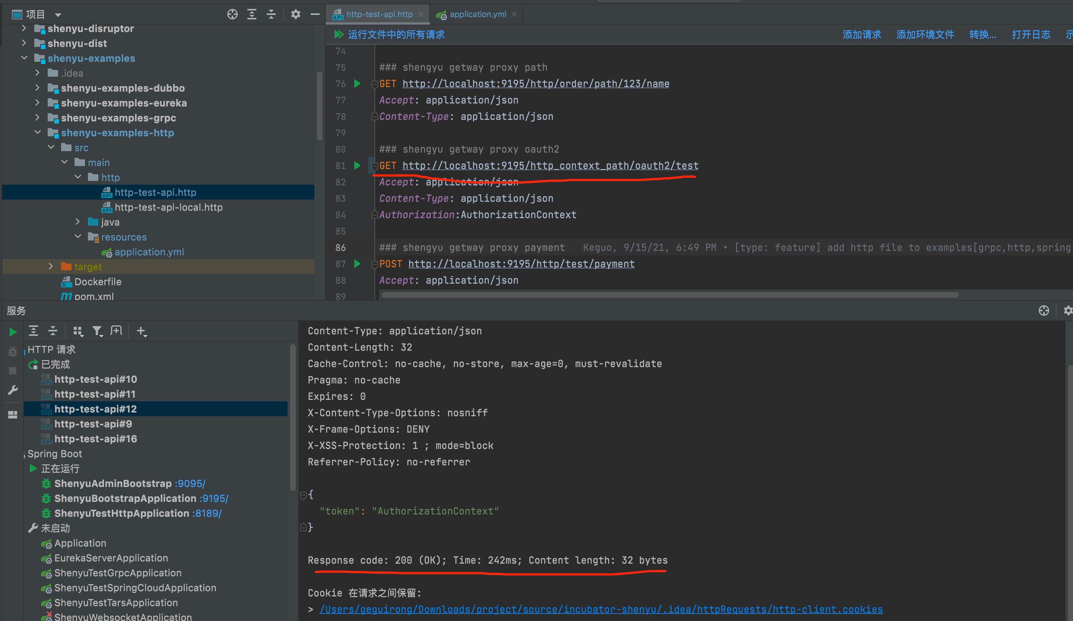The image size is (1073, 621).
Task: Run the oauth2 test request on line 81
Action: (x=357, y=165)
